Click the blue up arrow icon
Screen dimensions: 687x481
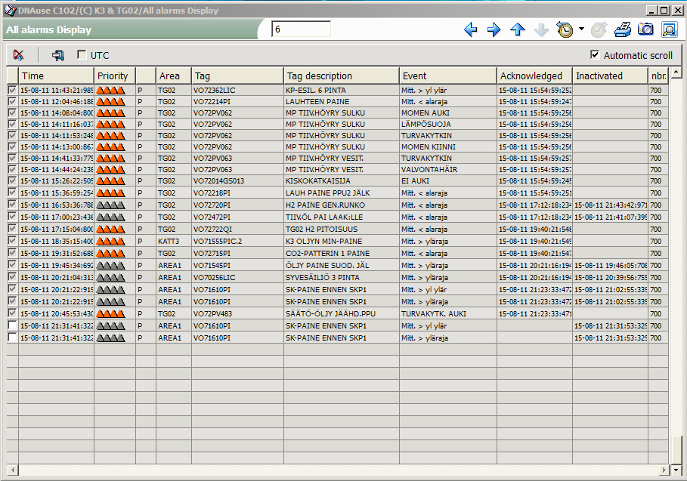pyautogui.click(x=518, y=29)
